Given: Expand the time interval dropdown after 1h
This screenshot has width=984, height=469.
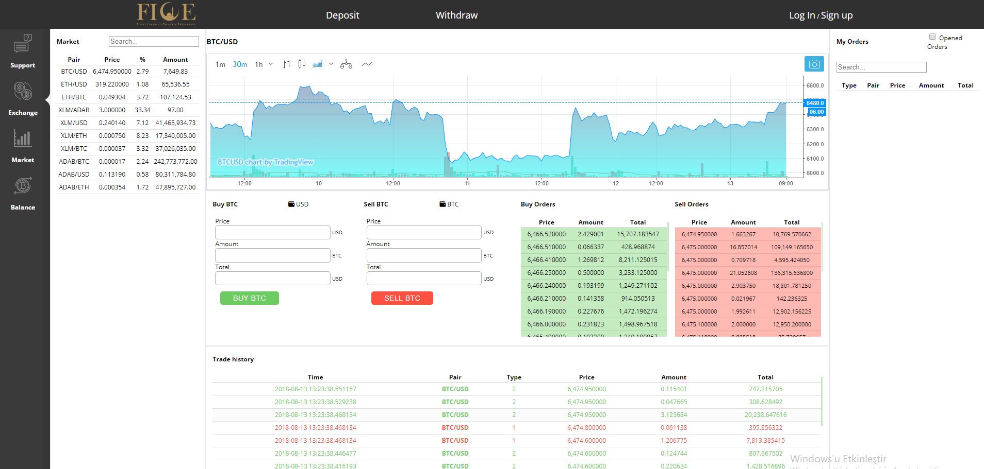Looking at the screenshot, I should (271, 64).
